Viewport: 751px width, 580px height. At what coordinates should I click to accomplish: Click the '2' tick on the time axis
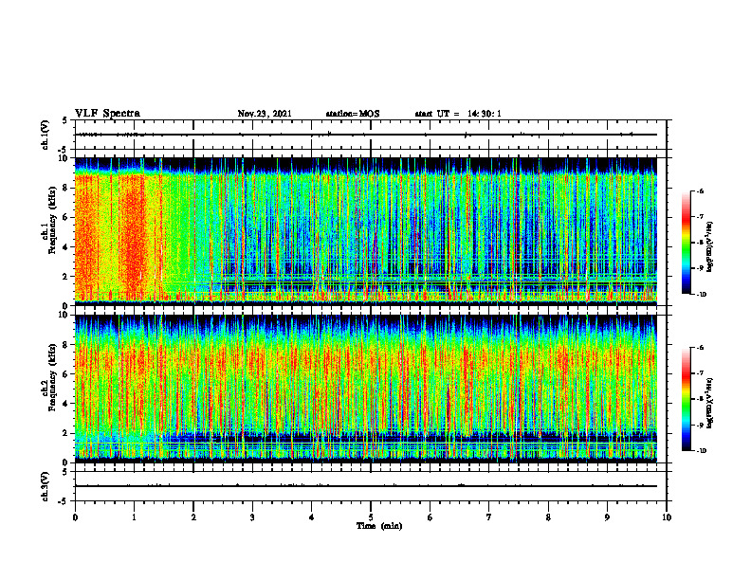click(193, 517)
